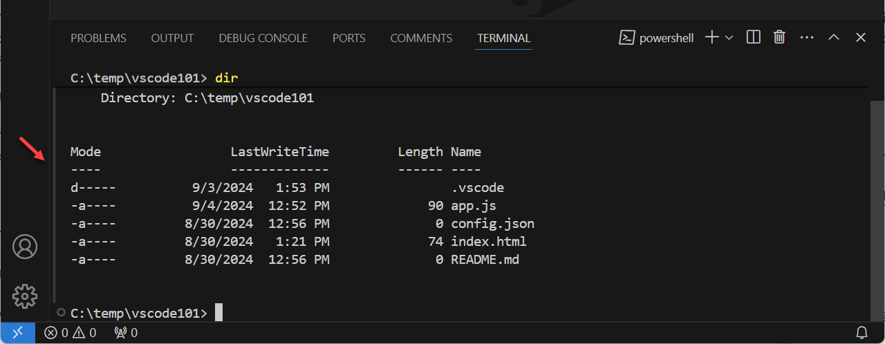Switch to the OUTPUT tab
885x344 pixels.
tap(172, 38)
